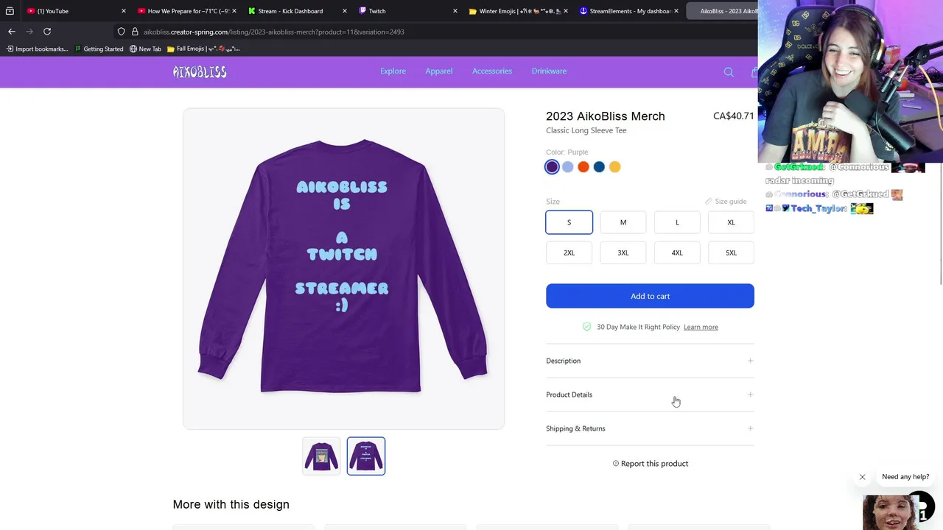Image resolution: width=943 pixels, height=530 pixels.
Task: Open the tab list icon at top-left
Action: [x=10, y=11]
